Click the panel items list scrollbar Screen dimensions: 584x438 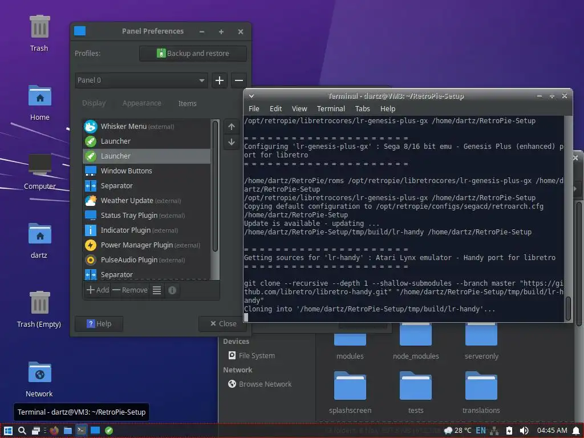click(x=215, y=186)
